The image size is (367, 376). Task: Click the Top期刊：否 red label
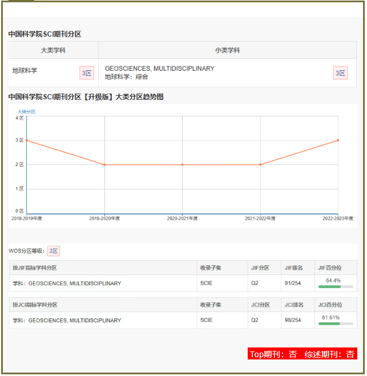point(273,354)
